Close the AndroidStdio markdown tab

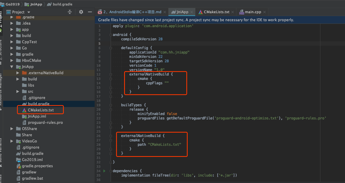[165, 12]
